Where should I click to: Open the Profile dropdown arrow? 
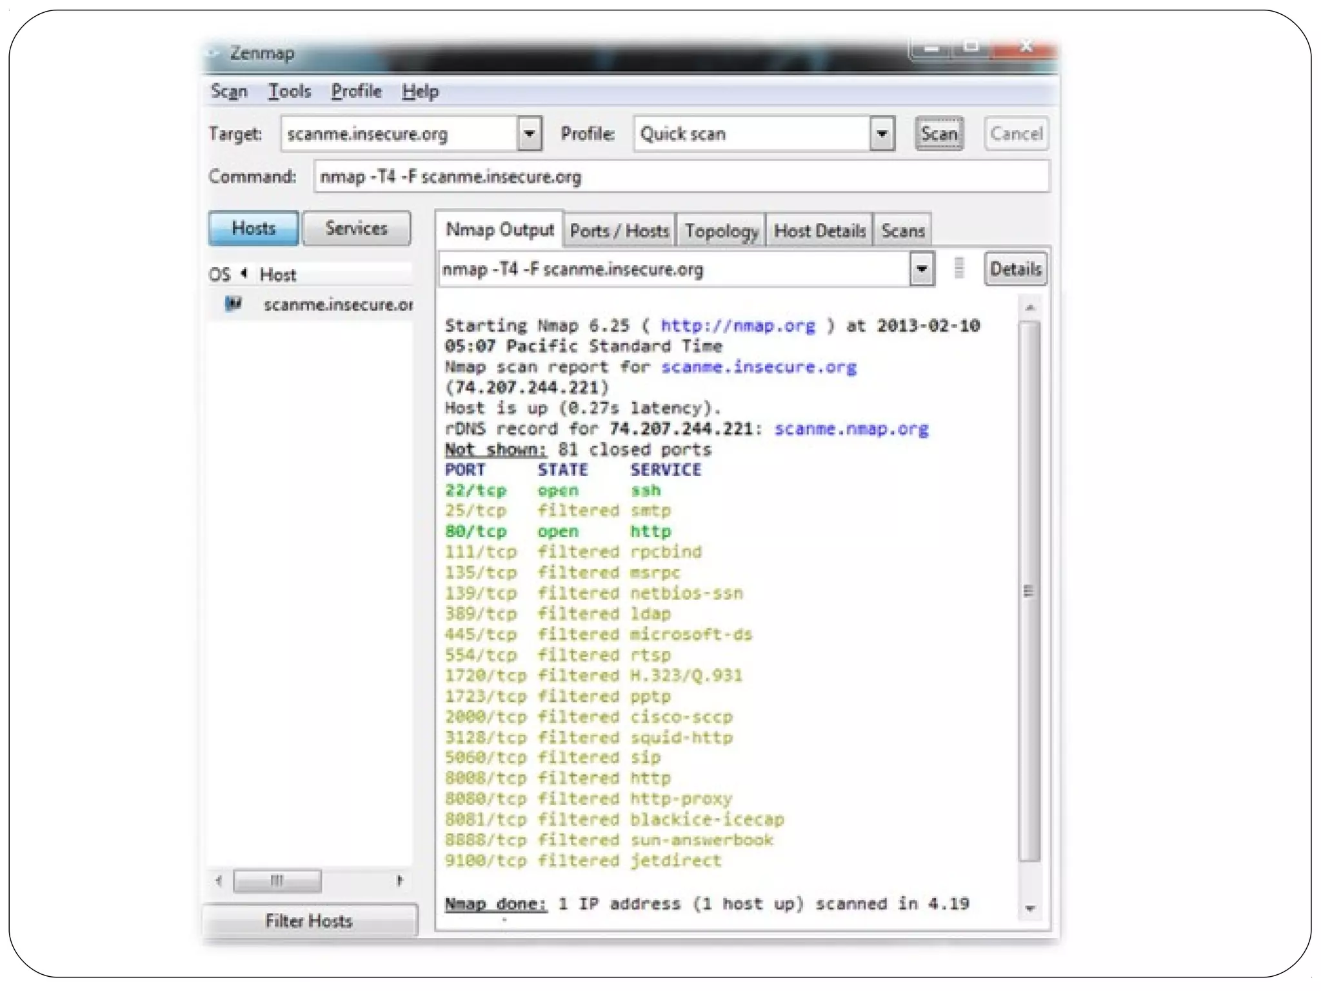[882, 134]
